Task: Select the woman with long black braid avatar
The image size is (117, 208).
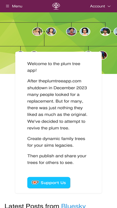Action: pyautogui.click(x=37, y=31)
